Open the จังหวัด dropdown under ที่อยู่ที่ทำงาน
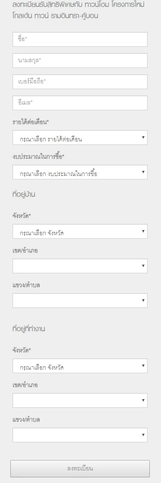 pos(80,366)
